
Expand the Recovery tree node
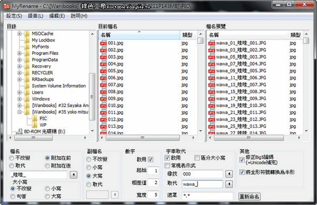pos(20,66)
